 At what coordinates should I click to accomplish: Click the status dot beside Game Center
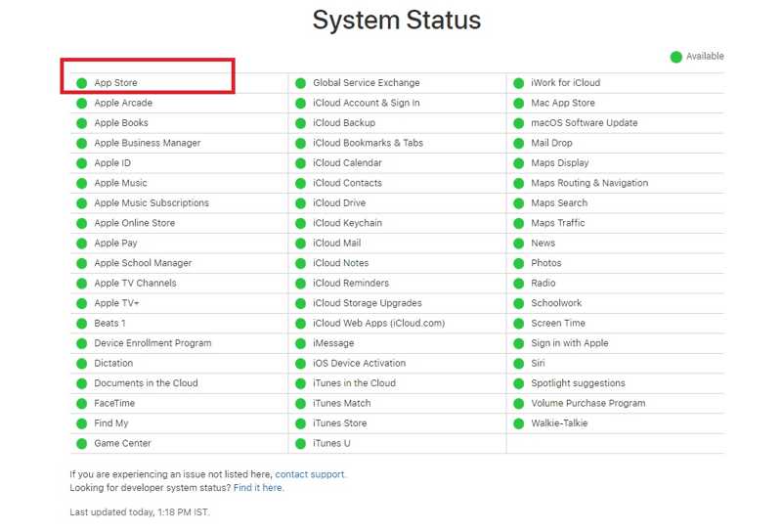pos(82,444)
